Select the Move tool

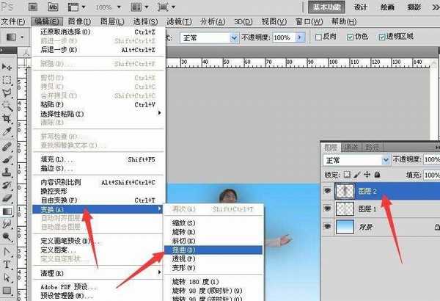tap(7, 67)
